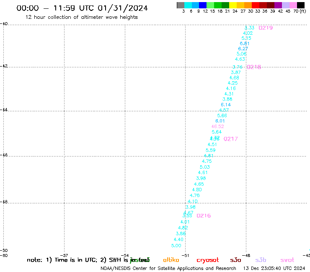Click the orange altika satellite label
310x272 pixels.
pos(171,260)
